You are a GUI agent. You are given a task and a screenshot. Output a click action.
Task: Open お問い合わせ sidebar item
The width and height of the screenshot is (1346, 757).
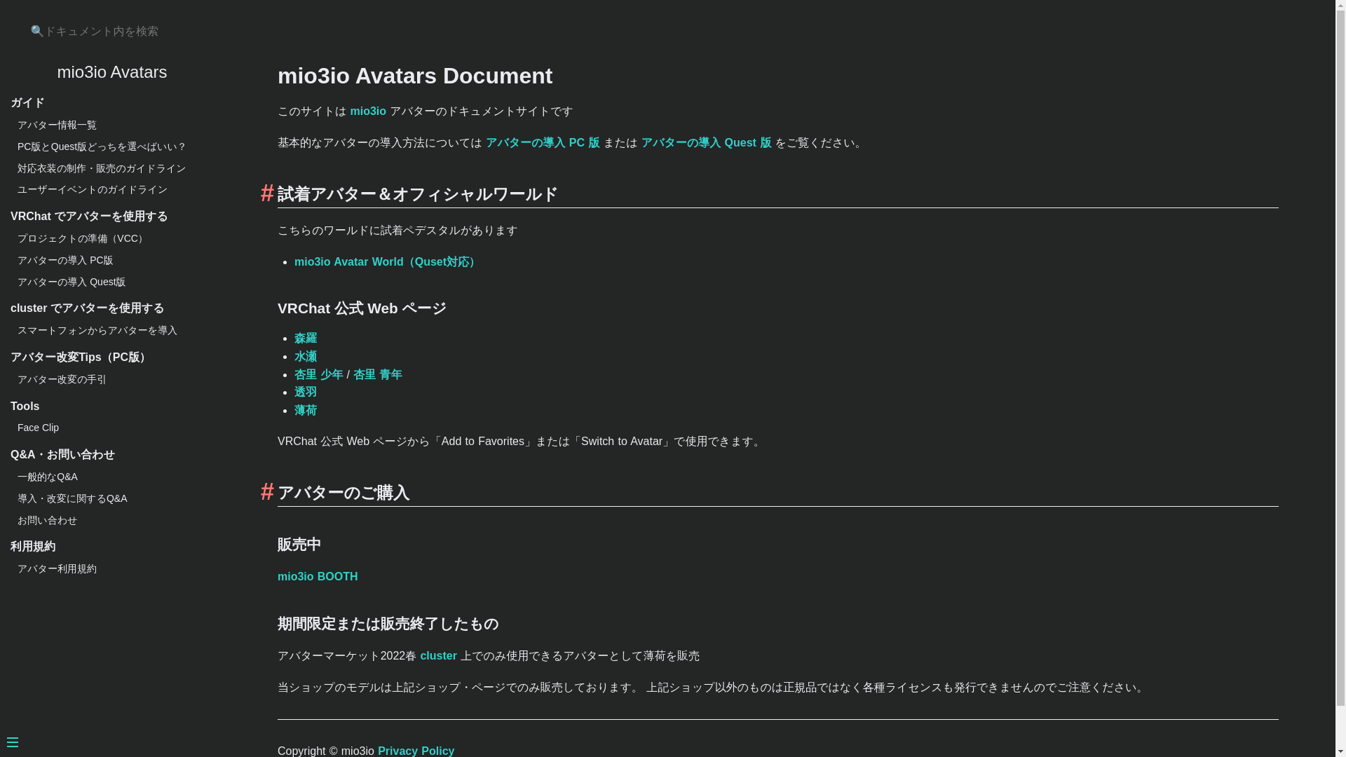[47, 520]
